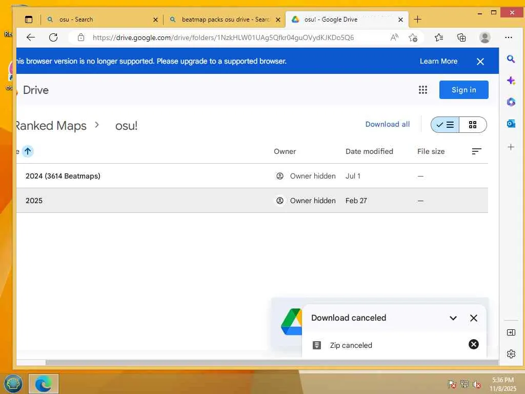Add a sidebar app with plus icon
525x394 pixels.
511,147
